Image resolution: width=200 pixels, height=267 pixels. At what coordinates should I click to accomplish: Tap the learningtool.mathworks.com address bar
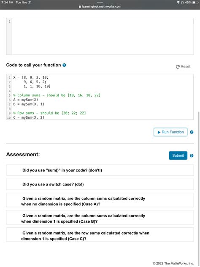100,7
